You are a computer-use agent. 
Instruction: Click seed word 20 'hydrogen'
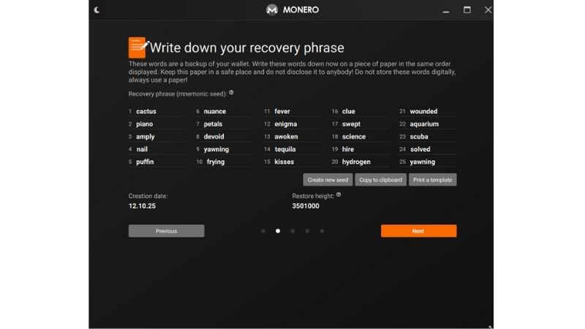tap(356, 162)
